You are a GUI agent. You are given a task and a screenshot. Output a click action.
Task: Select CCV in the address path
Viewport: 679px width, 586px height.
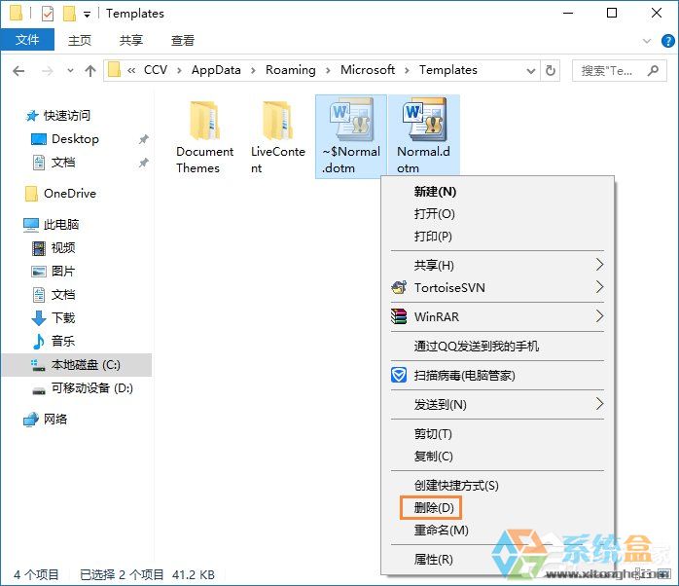pyautogui.click(x=156, y=70)
